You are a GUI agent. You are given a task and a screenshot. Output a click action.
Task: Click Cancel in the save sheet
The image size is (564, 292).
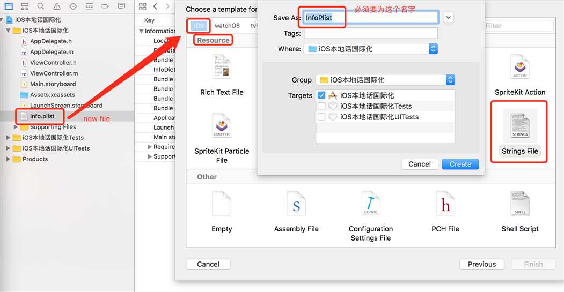[420, 164]
